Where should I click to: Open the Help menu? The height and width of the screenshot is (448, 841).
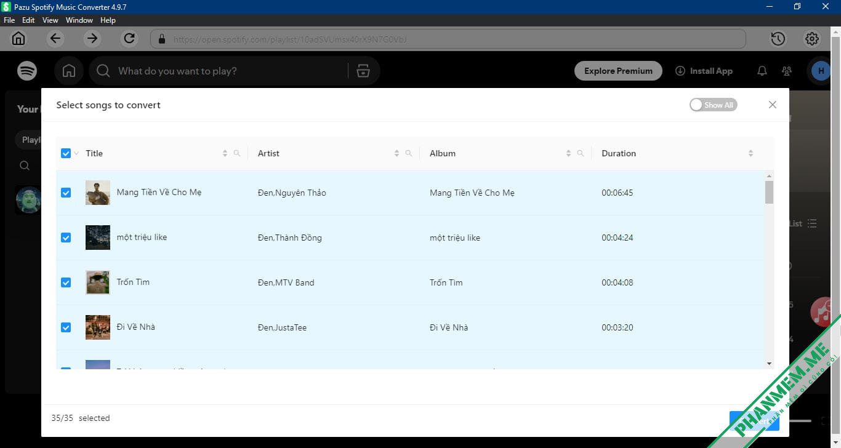108,20
